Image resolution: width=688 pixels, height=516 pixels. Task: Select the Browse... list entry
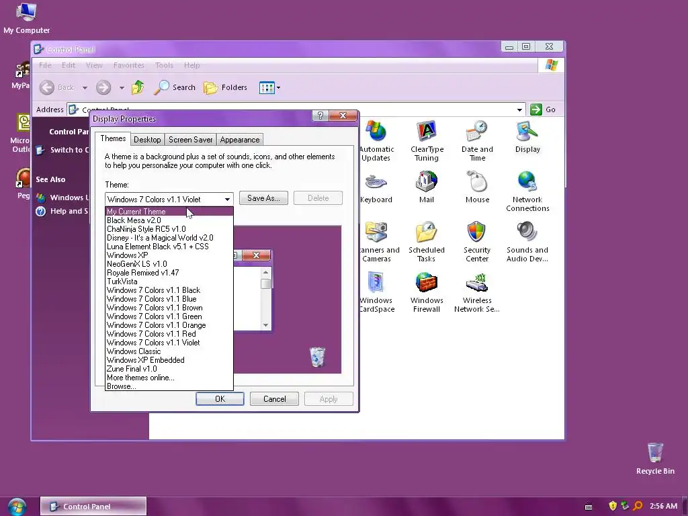(x=169, y=386)
